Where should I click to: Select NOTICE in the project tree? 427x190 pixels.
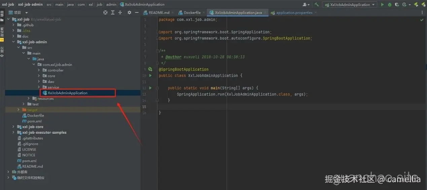point(29,155)
